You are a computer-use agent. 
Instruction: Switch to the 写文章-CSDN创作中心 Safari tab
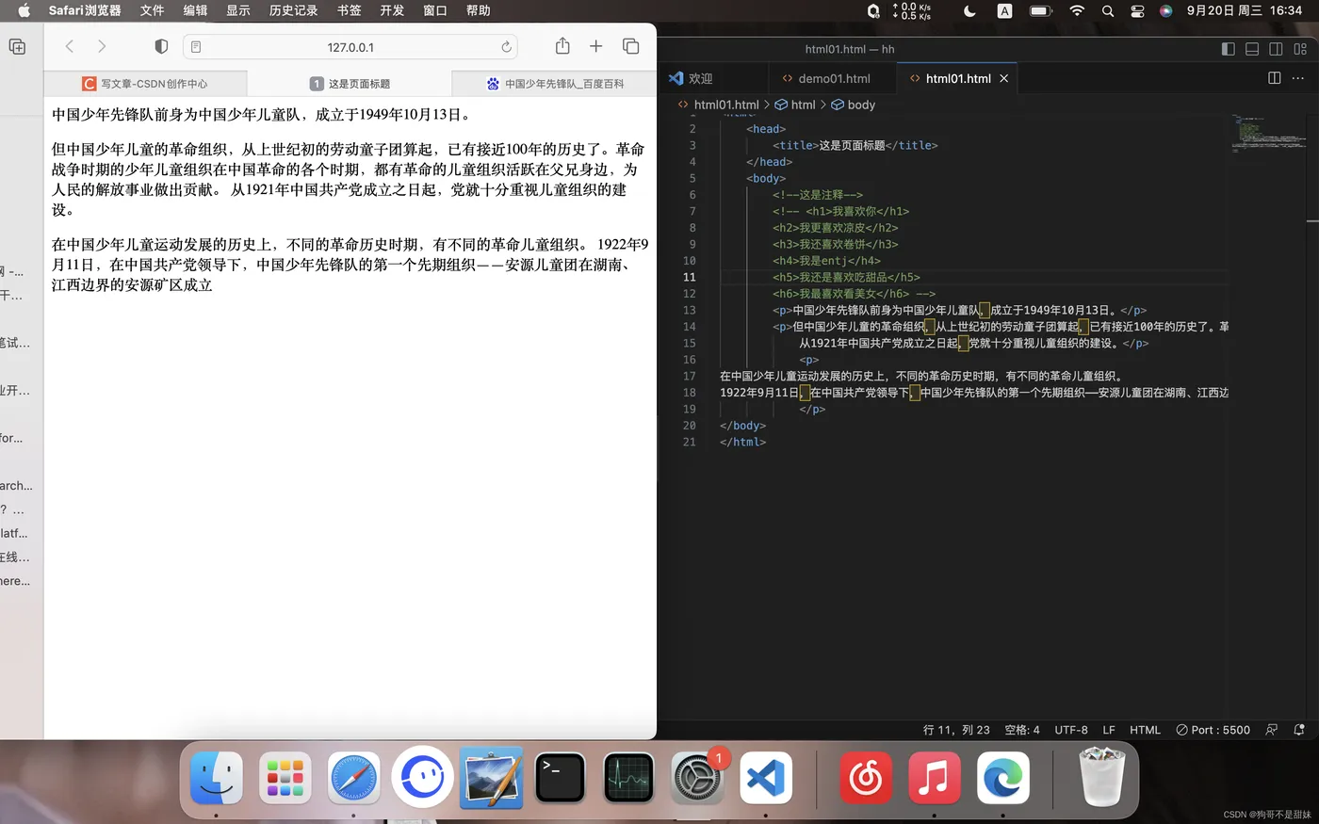145,84
